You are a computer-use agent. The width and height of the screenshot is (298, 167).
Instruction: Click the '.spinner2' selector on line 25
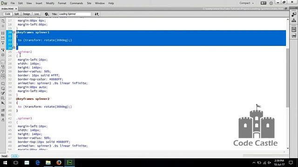tap(24, 52)
